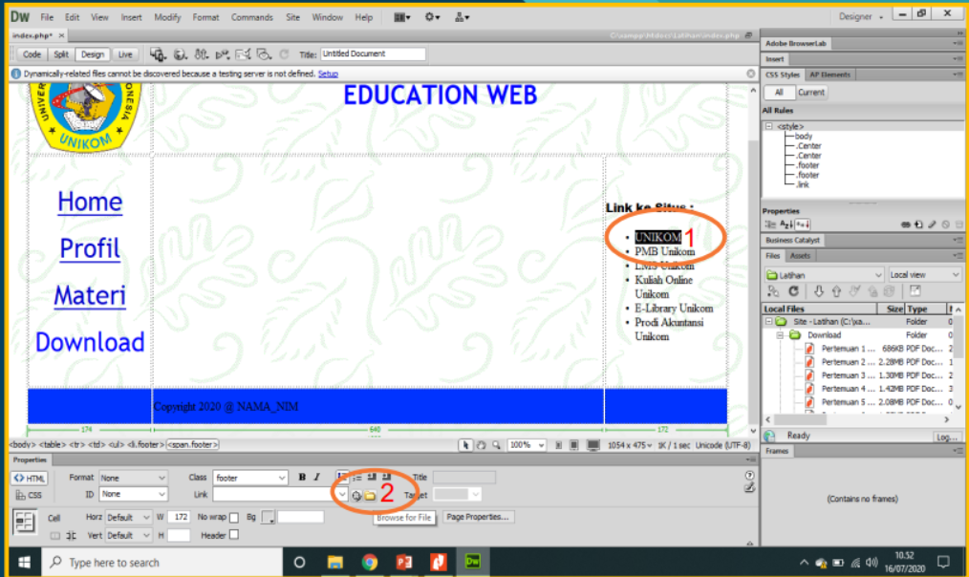Click the Browse for File folder icon

(370, 495)
